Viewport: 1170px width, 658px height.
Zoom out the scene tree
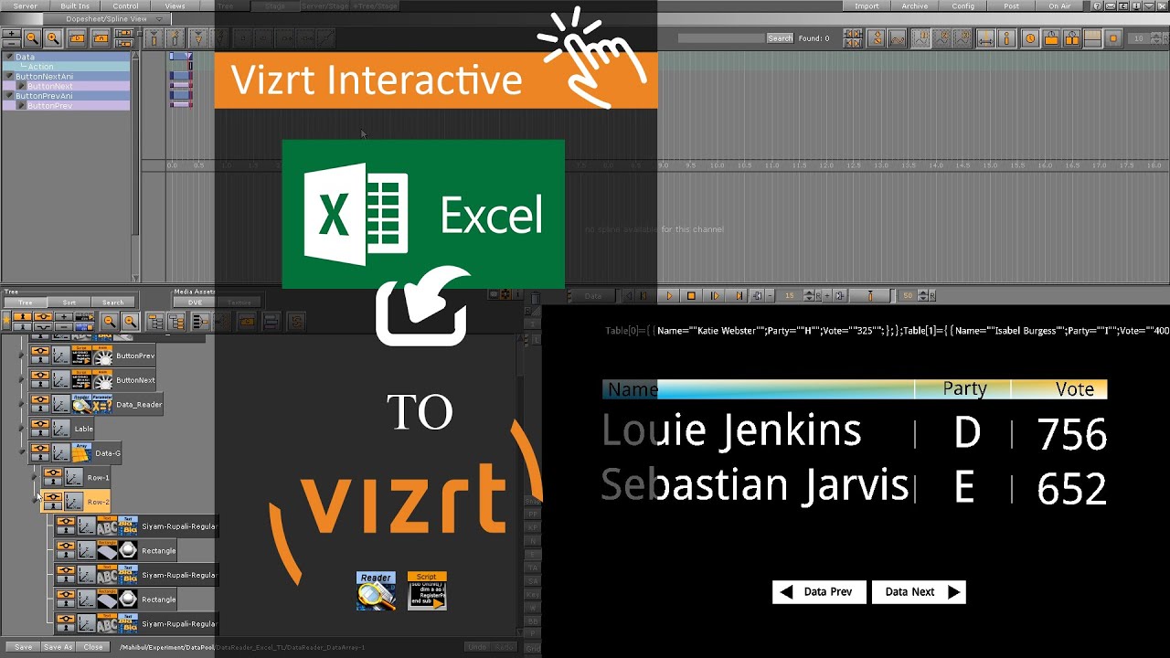coord(110,321)
